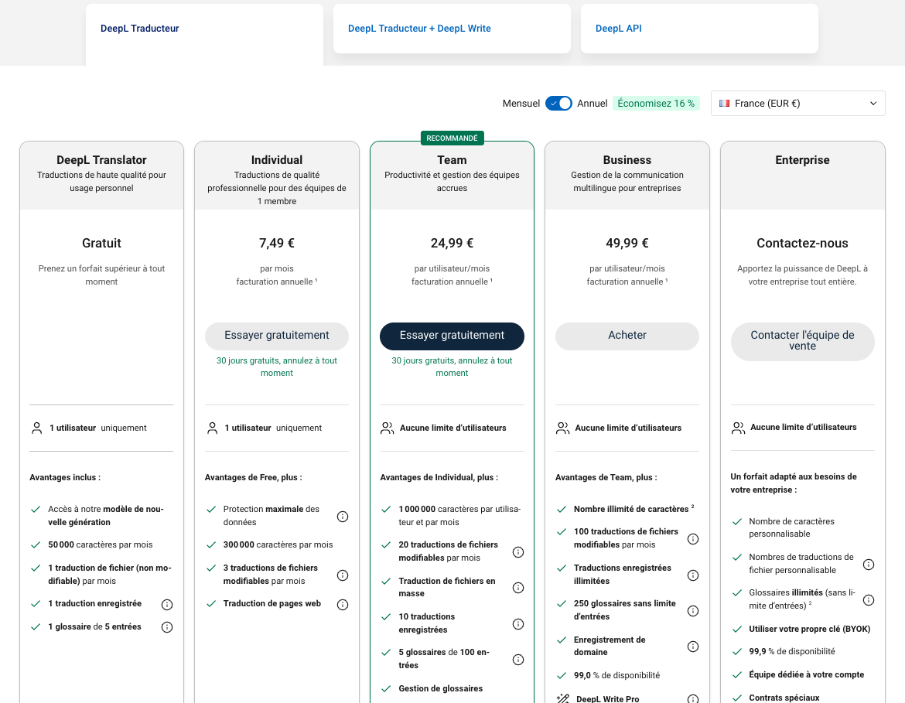Screen dimensions: 905x703
Task: Click the 24,99 € price
Action: (x=452, y=243)
